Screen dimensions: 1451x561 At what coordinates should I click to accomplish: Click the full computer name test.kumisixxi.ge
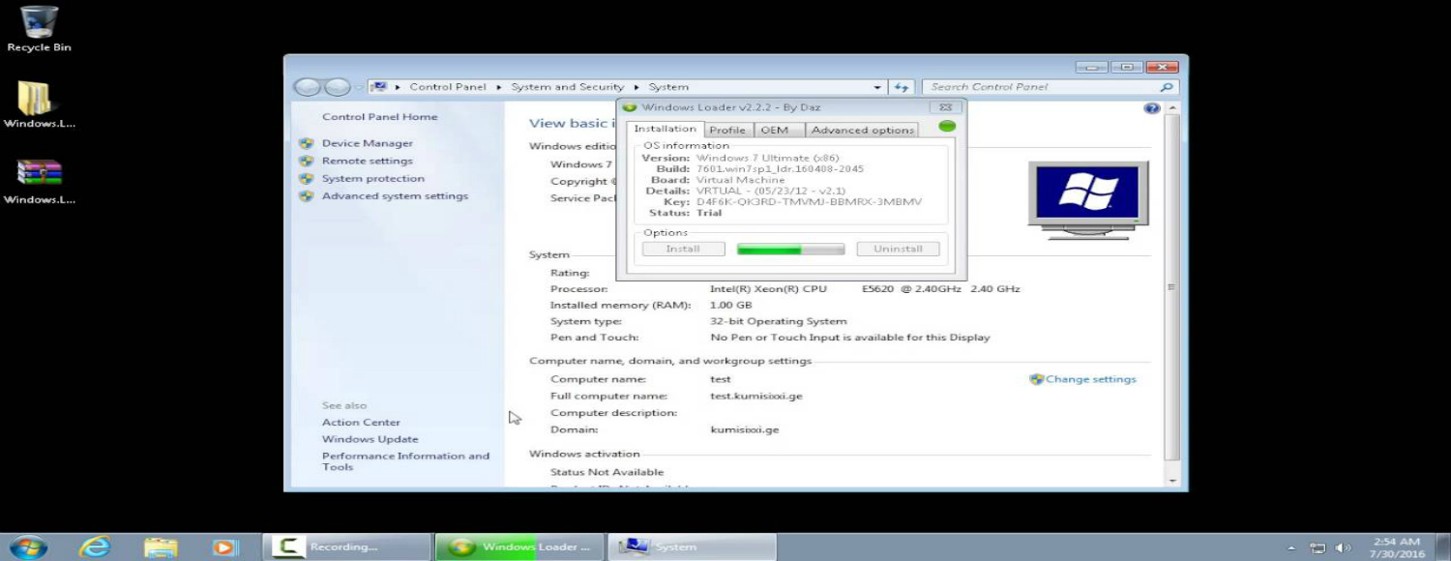coord(755,396)
